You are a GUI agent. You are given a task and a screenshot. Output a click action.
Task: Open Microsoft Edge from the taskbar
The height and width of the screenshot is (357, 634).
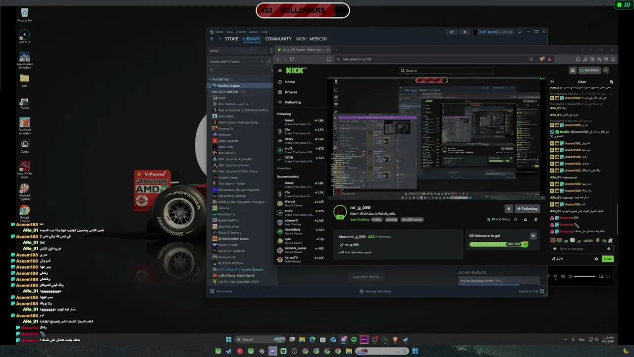pyautogui.click(x=313, y=340)
